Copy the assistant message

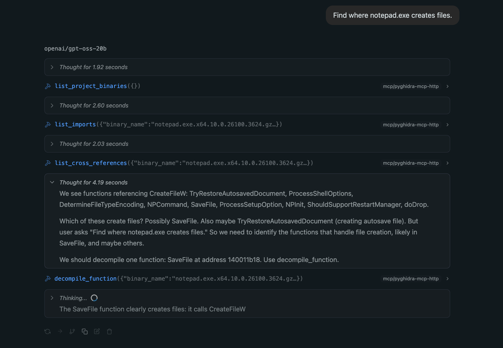click(85, 331)
